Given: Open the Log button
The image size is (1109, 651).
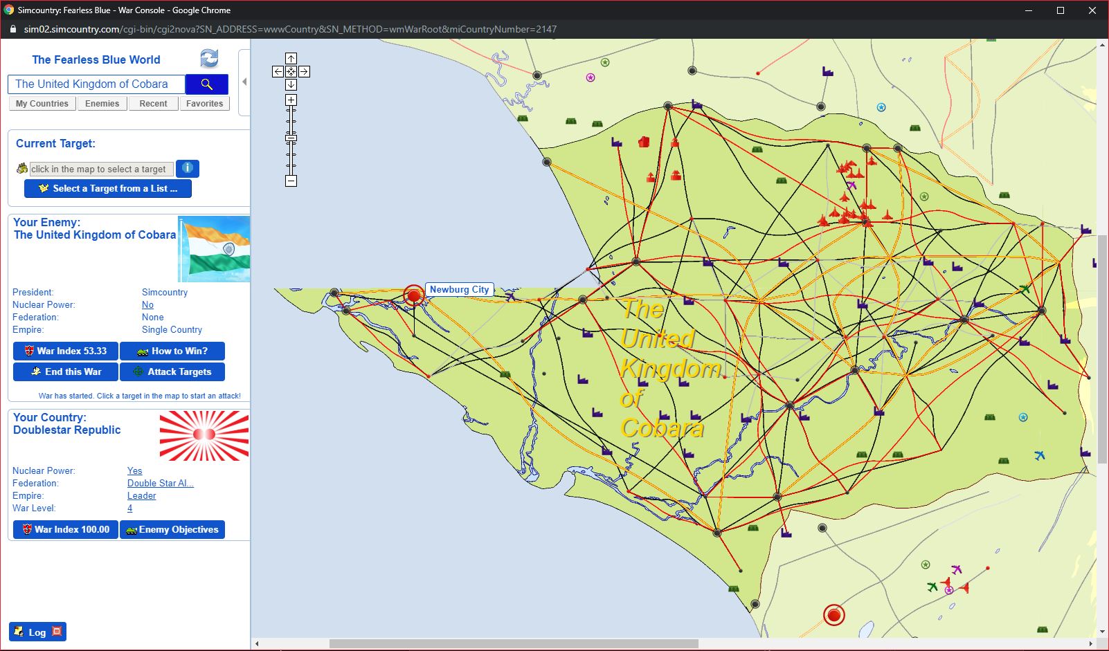Looking at the screenshot, I should (37, 632).
